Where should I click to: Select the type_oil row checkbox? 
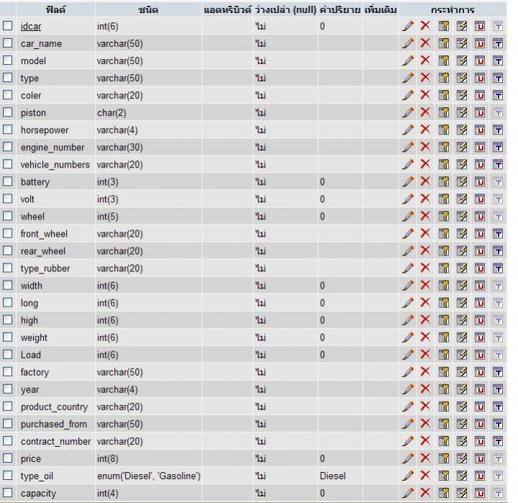click(8, 476)
